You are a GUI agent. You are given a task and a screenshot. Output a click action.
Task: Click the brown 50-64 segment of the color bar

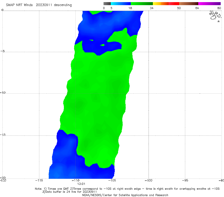pyautogui.click(x=189, y=4)
